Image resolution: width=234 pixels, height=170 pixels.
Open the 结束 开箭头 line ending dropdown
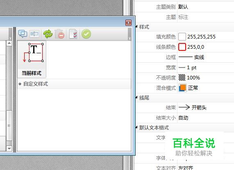pos(206,107)
